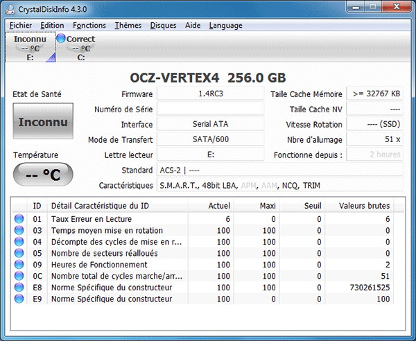
Task: Click the status orb for row 03
Action: [19, 230]
